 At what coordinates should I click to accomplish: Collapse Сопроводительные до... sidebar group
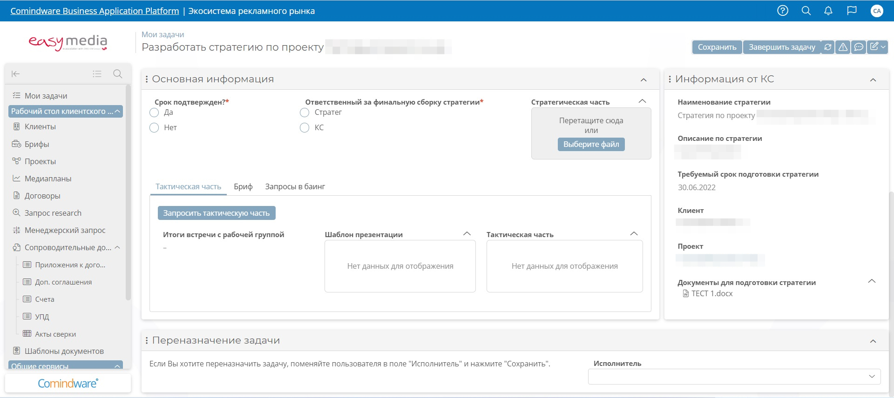[117, 247]
